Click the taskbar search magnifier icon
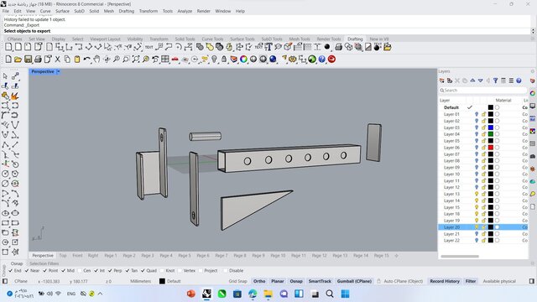This screenshot has height=302, width=537. (x=330, y=294)
